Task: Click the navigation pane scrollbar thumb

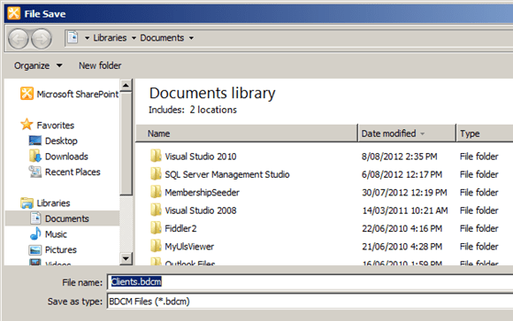Action: [126, 143]
